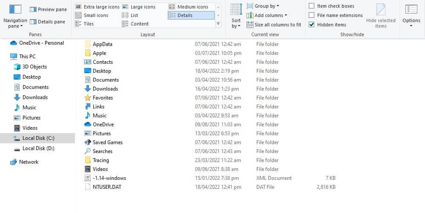Open Documents in the sidebar
The image size is (425, 213).
[x=31, y=87]
